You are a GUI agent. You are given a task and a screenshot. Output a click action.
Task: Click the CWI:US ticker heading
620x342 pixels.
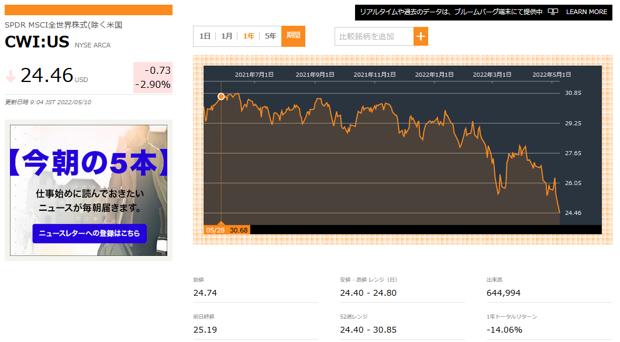[x=37, y=42]
